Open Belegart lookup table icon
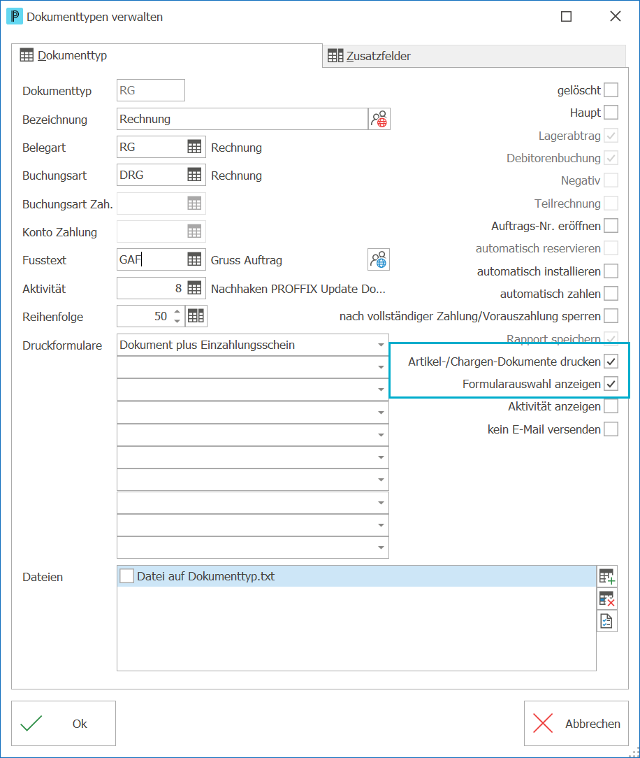Viewport: 640px width, 758px height. pos(194,147)
